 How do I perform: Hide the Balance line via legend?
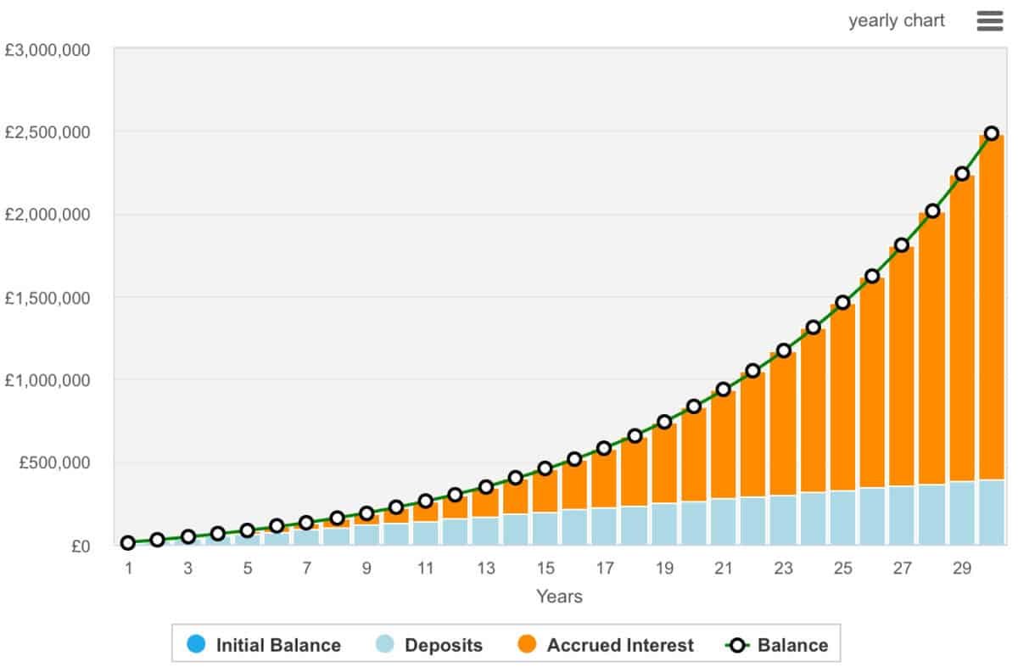click(x=779, y=645)
